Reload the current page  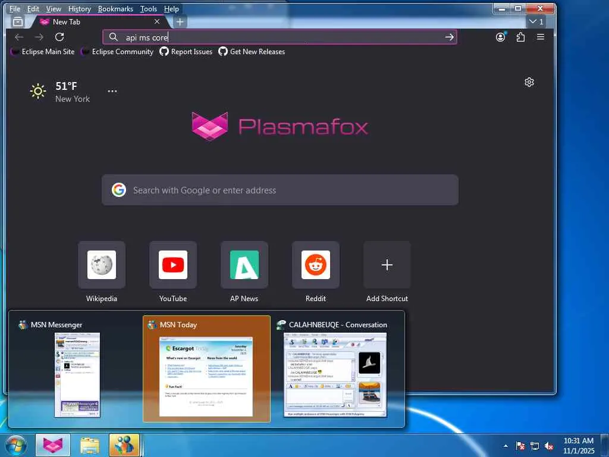point(59,37)
